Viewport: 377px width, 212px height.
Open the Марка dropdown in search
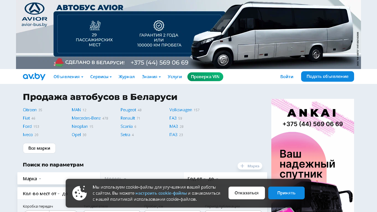(59, 179)
